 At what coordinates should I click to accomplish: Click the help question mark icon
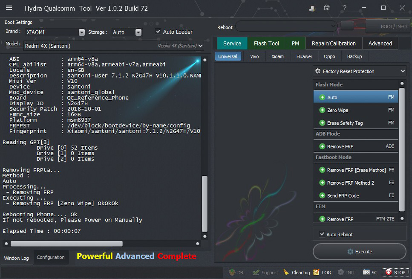(x=344, y=8)
